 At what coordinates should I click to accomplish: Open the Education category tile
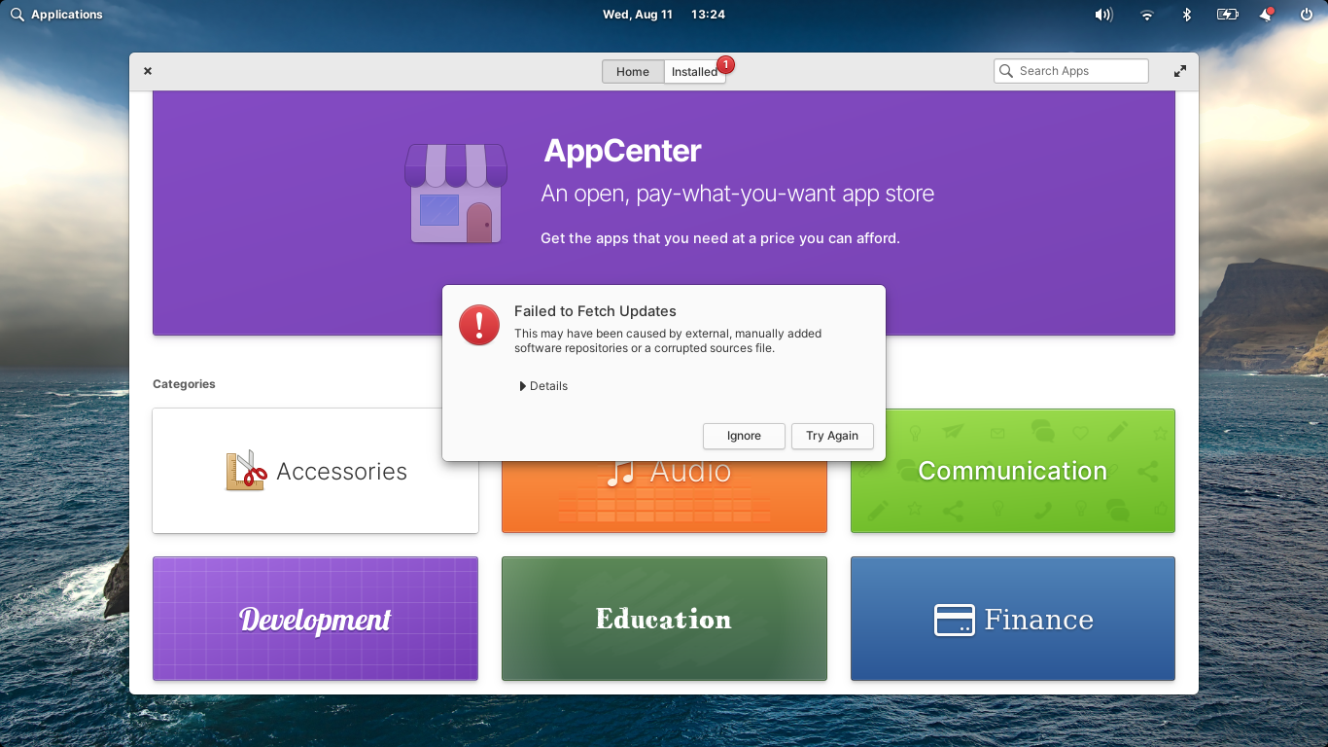tap(664, 619)
